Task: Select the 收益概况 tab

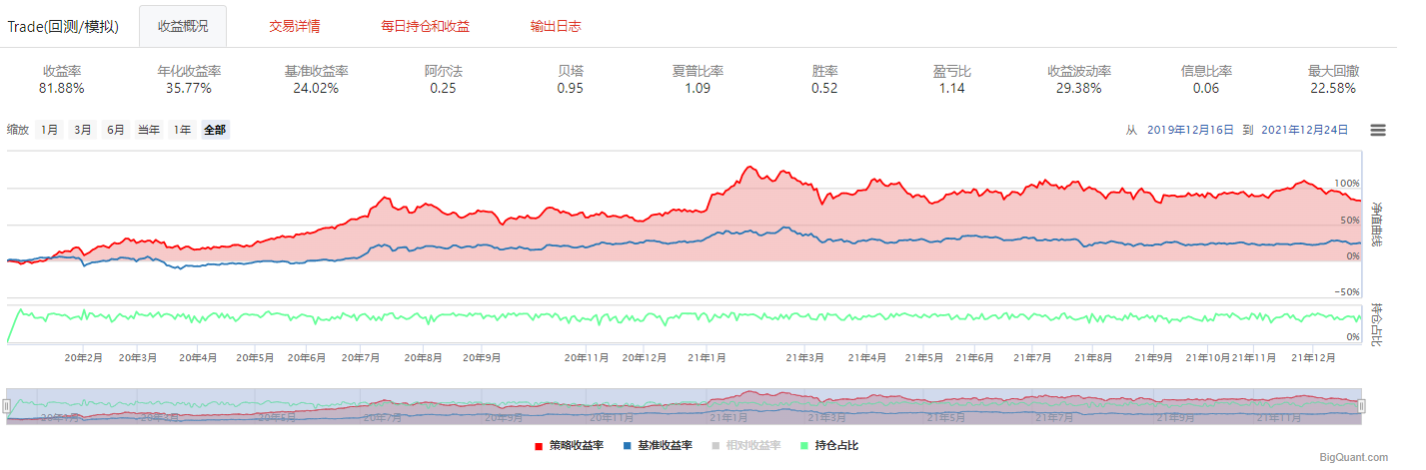Action: [183, 26]
